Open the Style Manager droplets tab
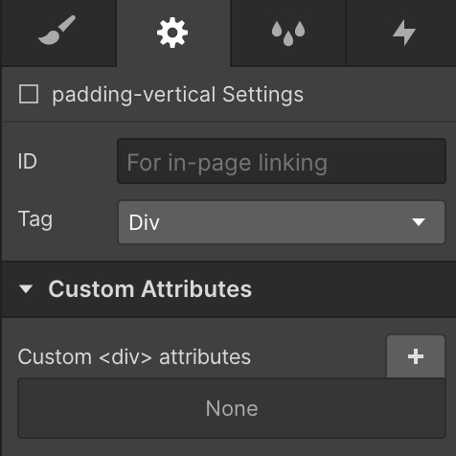Viewport: 456px width, 456px height. pyautogui.click(x=288, y=33)
